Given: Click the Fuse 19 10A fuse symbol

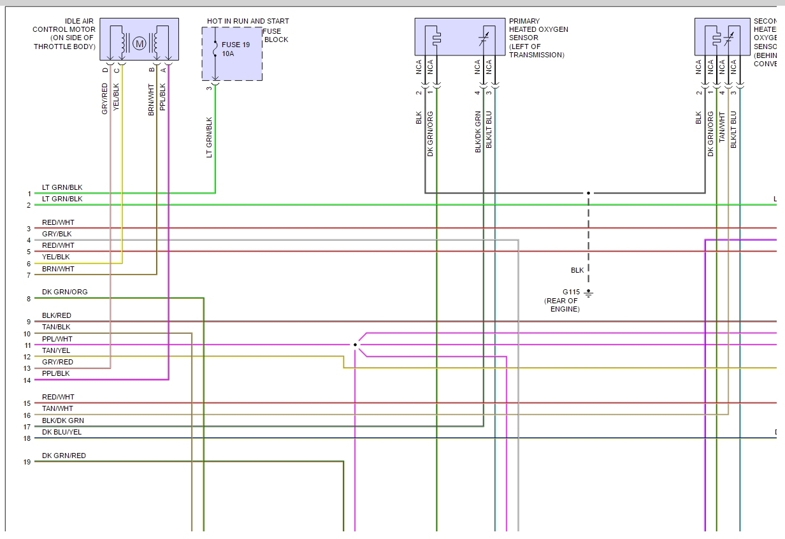Looking at the screenshot, I should tap(215, 48).
